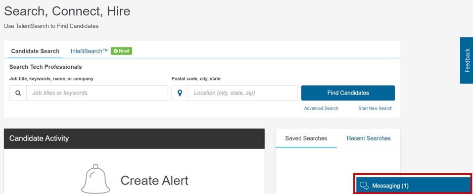Focus the Location city, state, zip field

pyautogui.click(x=243, y=93)
